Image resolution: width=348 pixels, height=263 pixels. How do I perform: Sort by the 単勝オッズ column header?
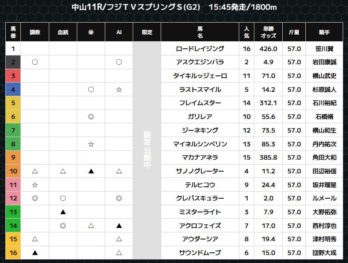click(x=269, y=32)
